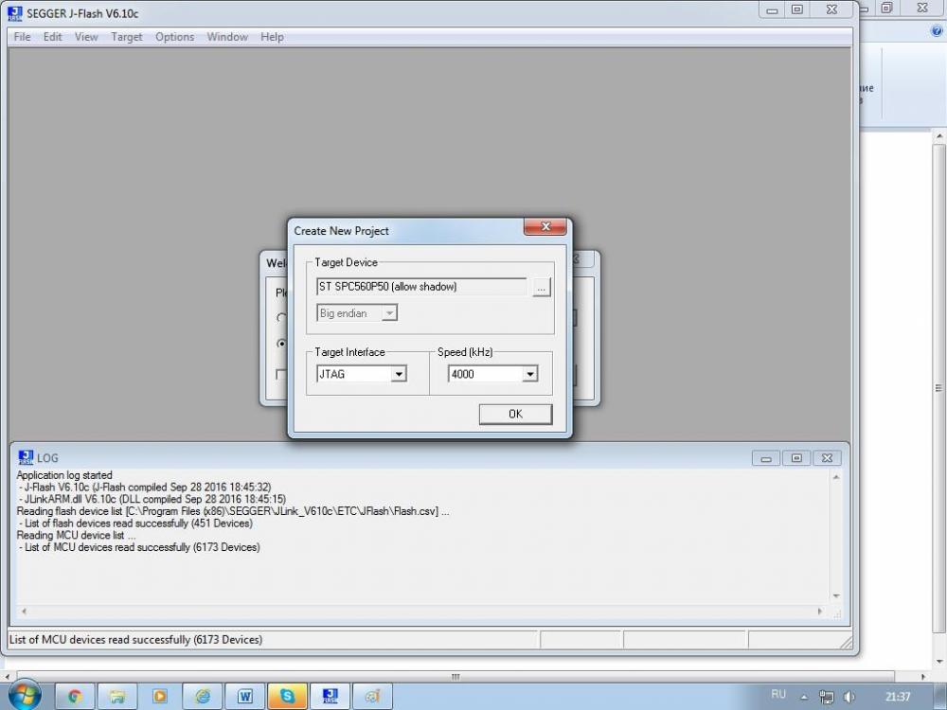Screen dimensions: 947x710
Task: Click the LOG panel scroll down arrow
Action: [836, 595]
